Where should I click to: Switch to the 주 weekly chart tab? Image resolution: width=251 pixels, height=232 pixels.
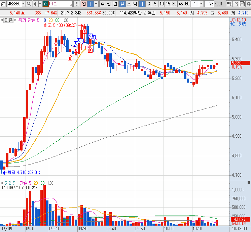(102, 4)
